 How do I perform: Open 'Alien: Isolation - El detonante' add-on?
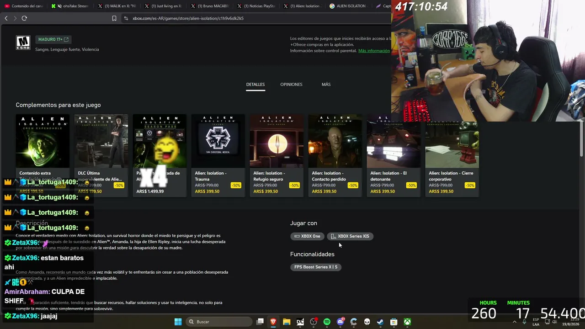394,155
